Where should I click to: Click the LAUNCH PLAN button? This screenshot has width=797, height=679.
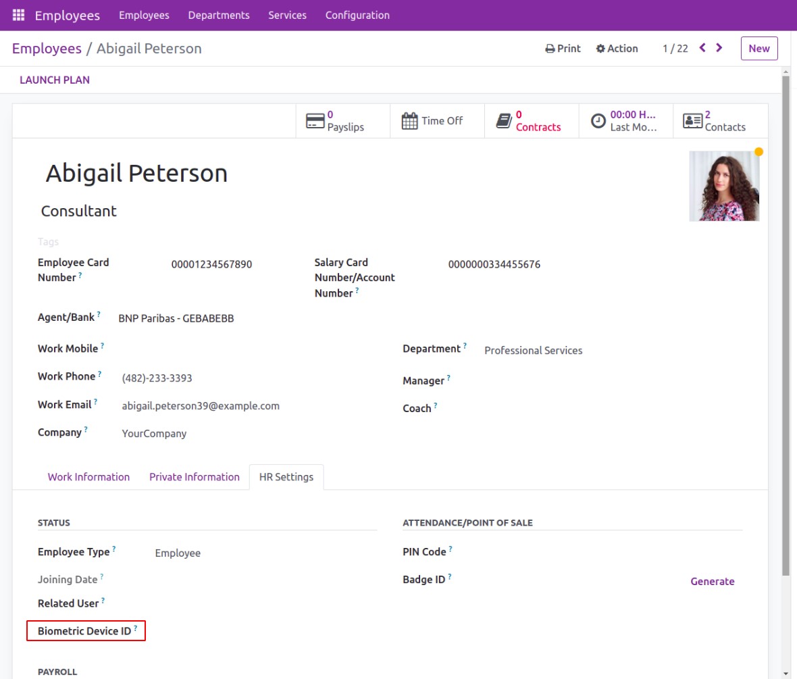click(x=55, y=80)
